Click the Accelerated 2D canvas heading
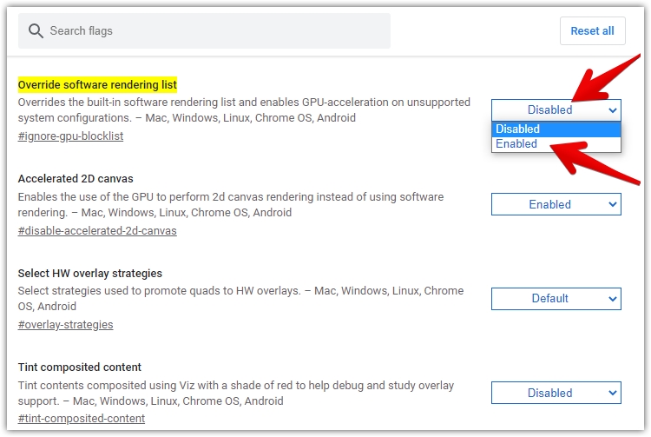This screenshot has width=651, height=437. [76, 179]
